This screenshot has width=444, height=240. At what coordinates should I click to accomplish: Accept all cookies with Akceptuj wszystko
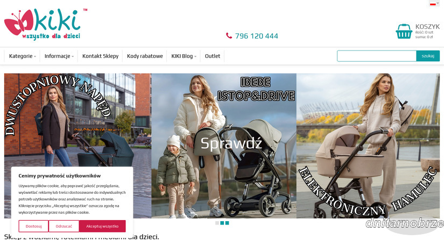[x=102, y=226]
